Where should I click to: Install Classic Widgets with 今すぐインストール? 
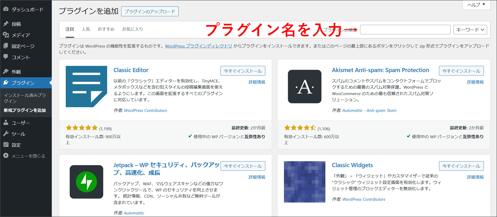pyautogui.click(x=461, y=166)
